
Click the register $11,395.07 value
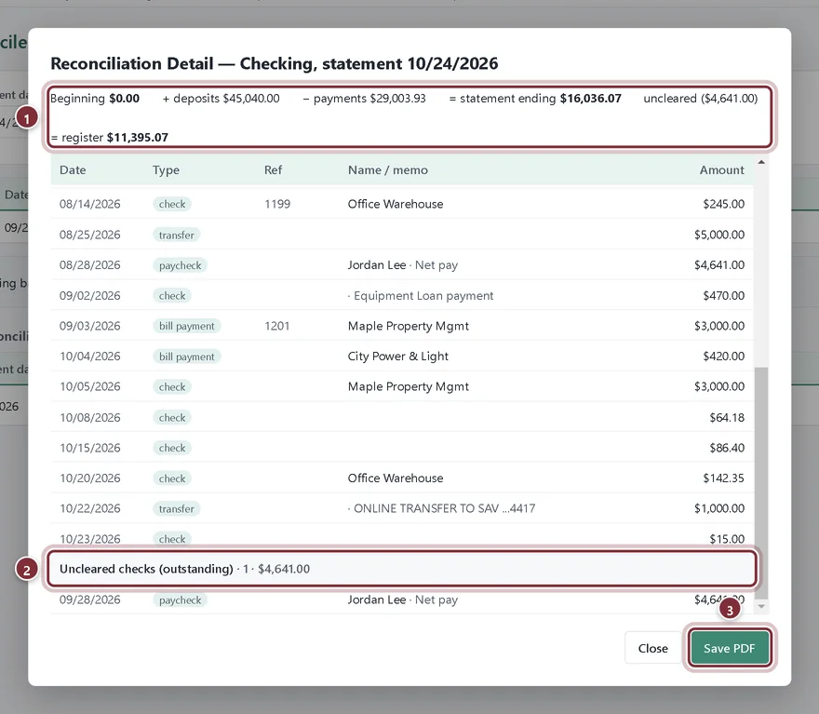[x=138, y=138]
